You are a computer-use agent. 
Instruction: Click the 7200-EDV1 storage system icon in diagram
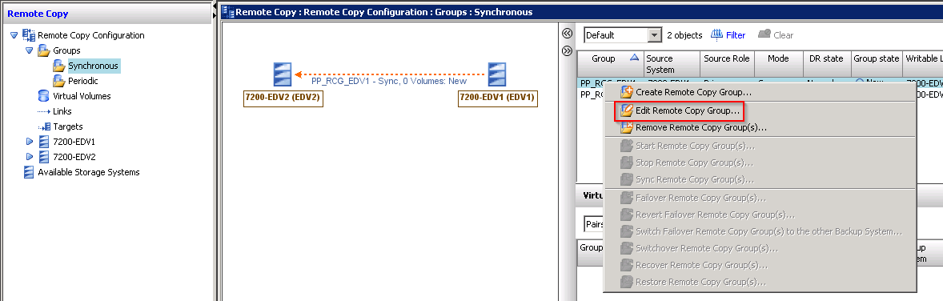[497, 74]
